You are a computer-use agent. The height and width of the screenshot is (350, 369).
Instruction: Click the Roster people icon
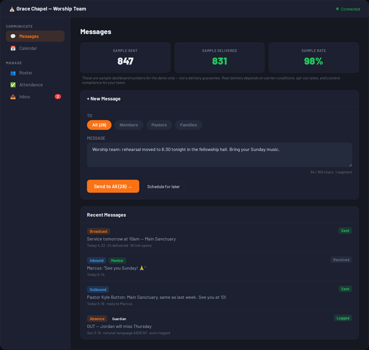[x=13, y=73]
